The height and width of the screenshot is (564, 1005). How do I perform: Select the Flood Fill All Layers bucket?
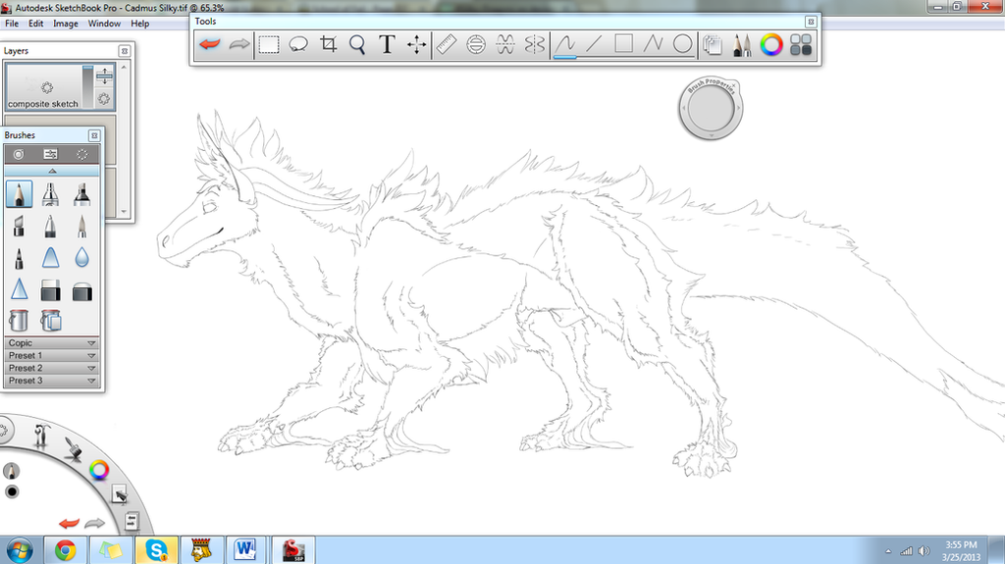[x=51, y=320]
